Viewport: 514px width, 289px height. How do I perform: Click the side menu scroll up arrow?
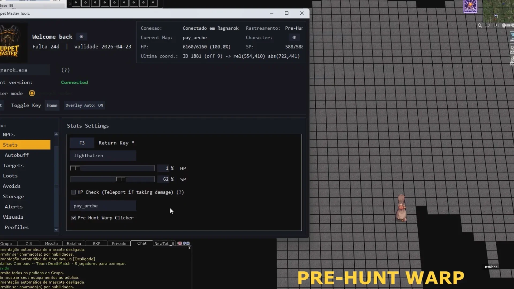(x=56, y=134)
